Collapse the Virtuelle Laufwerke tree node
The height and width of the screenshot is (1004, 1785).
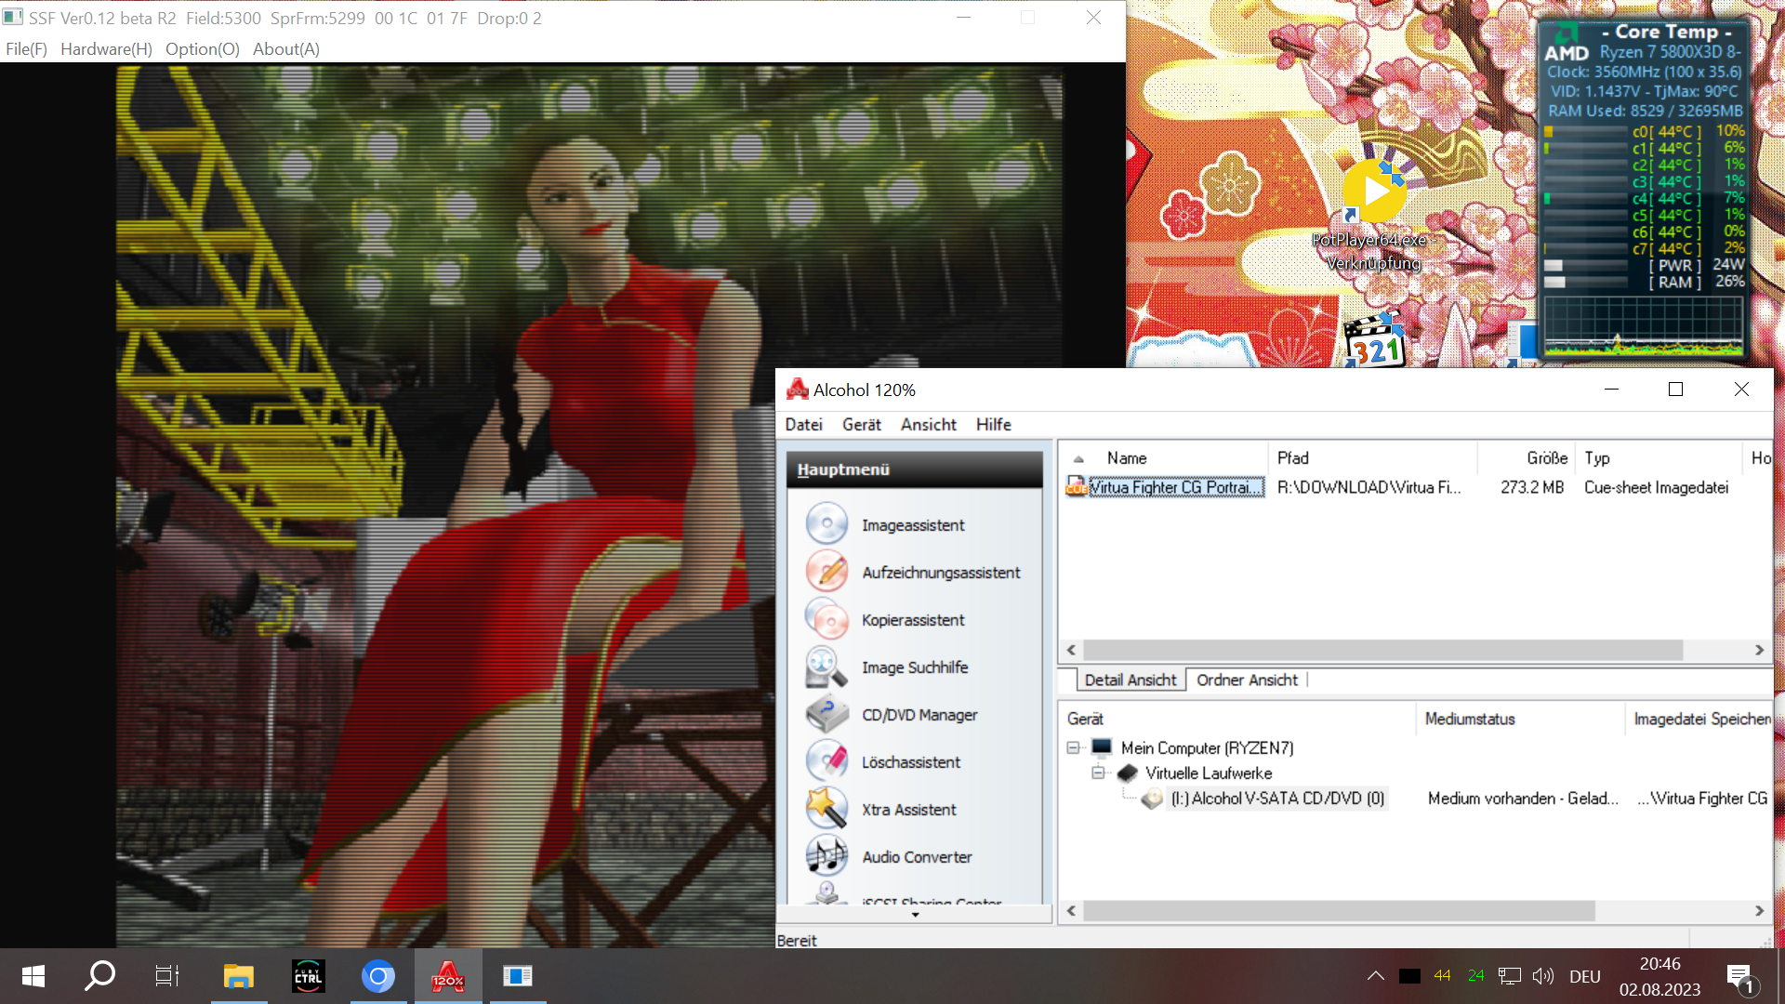pyautogui.click(x=1098, y=773)
